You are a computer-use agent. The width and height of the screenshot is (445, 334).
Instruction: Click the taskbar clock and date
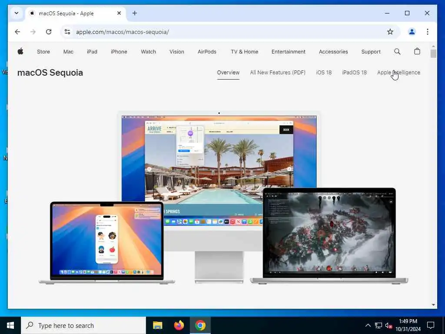pos(408,325)
